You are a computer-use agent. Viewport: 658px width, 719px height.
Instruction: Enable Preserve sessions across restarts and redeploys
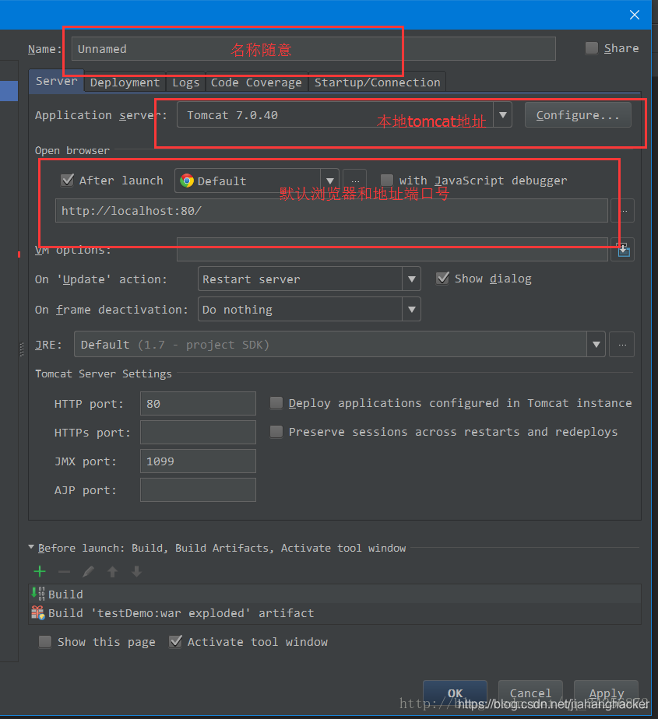click(276, 432)
